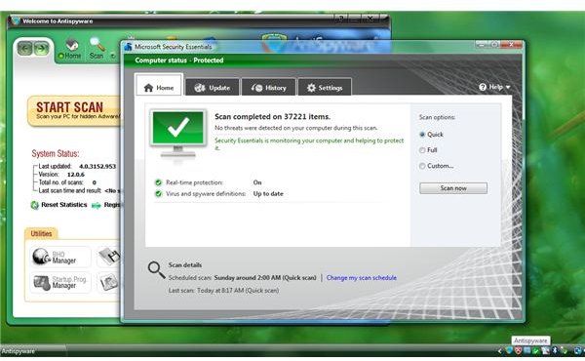Open the Settings tab
Image resolution: width=585 pixels, height=361 pixels.
point(325,88)
